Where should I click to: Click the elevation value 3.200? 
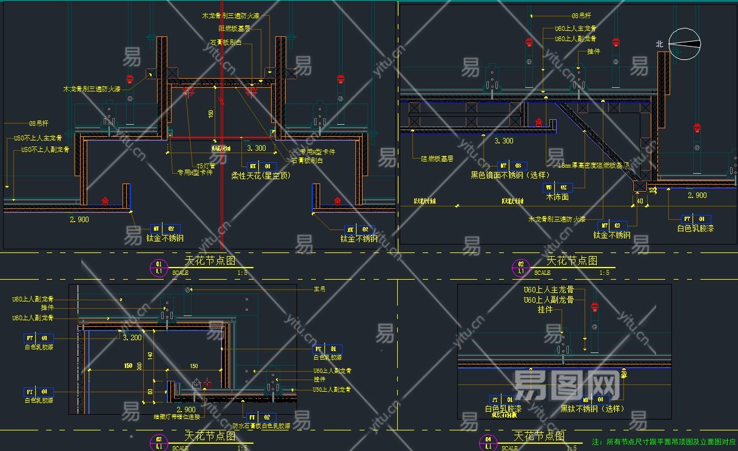(132, 338)
